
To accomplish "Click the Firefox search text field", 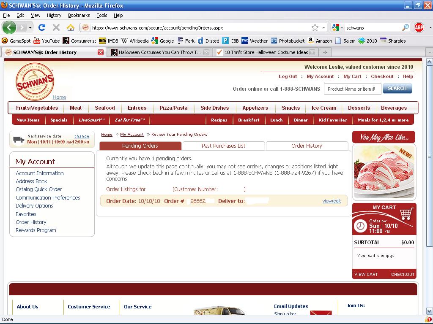I will 373,27.
